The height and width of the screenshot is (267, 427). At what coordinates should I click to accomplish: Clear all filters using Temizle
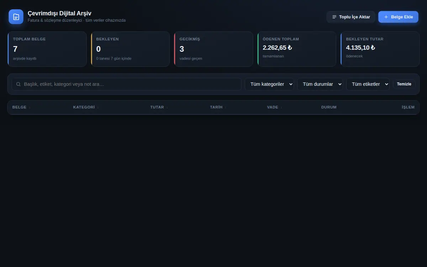[404, 84]
